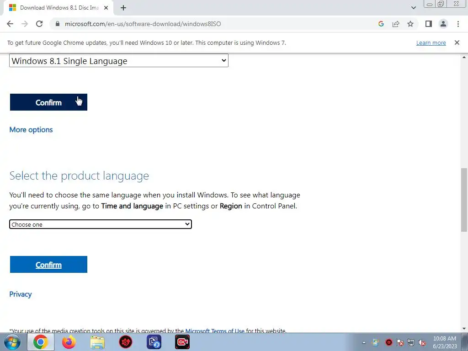Select the Download Windows 8.1 Disc Image tab
The height and width of the screenshot is (351, 468).
[x=58, y=8]
